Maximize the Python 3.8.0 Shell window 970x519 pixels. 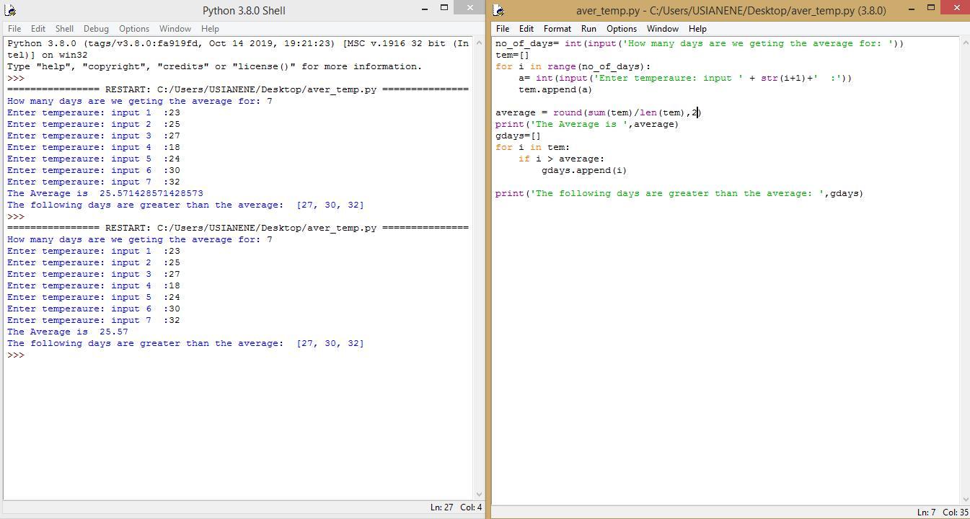click(444, 8)
